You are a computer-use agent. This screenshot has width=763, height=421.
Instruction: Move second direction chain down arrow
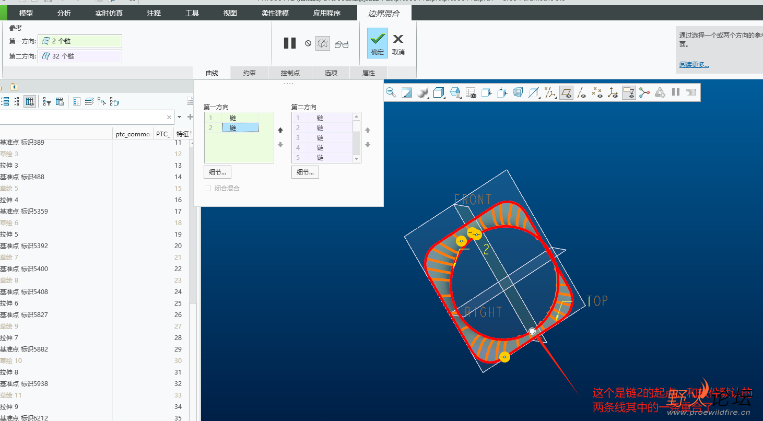368,145
